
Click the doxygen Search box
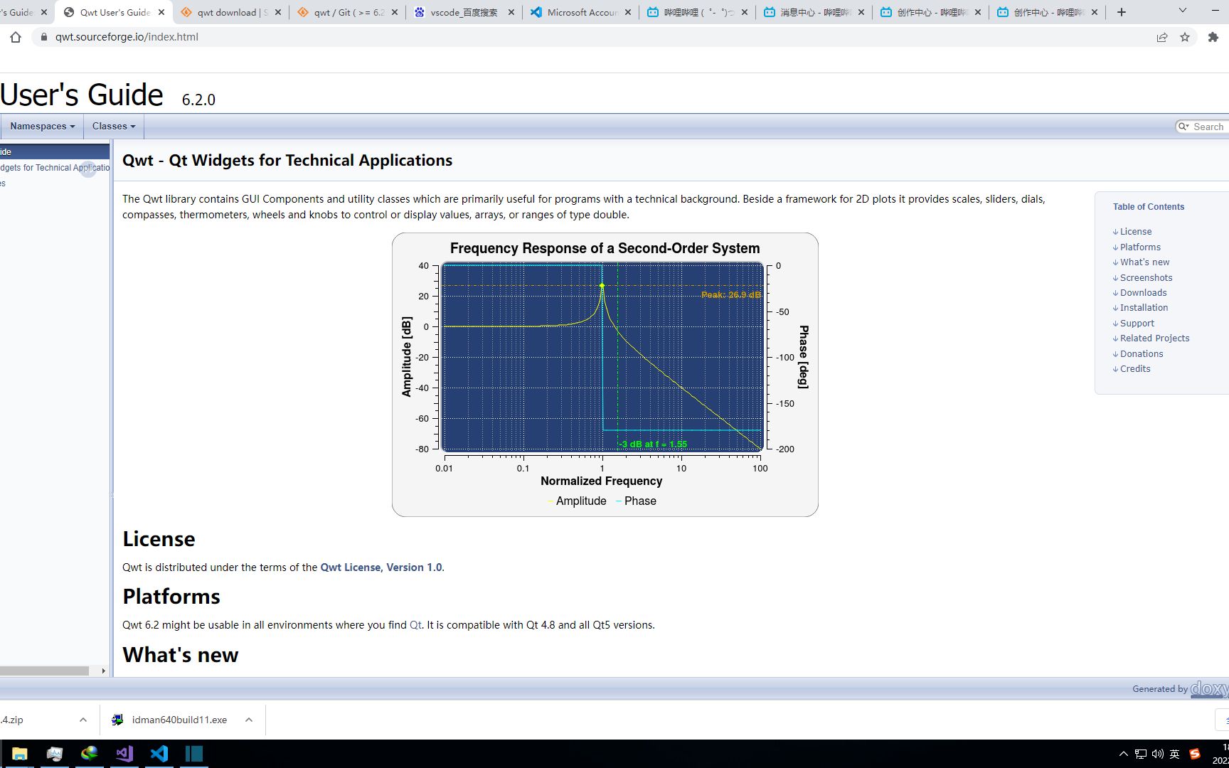click(x=1208, y=127)
